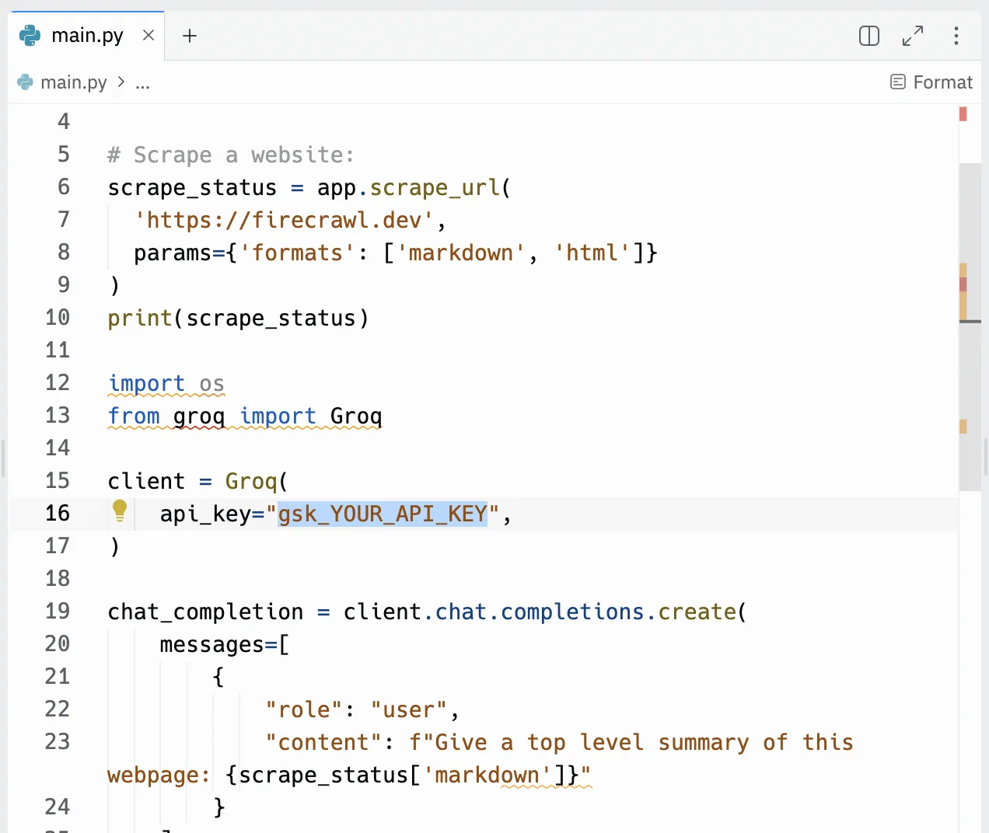Click the red error marker at minimap top

pos(963,114)
